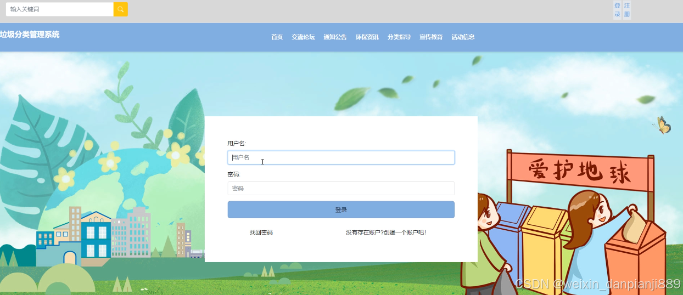Follow the 找回密码 link
This screenshot has width=683, height=295.
tap(261, 232)
